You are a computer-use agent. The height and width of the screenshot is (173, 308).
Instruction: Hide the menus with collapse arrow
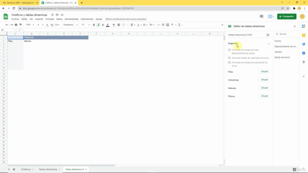pos(222,25)
